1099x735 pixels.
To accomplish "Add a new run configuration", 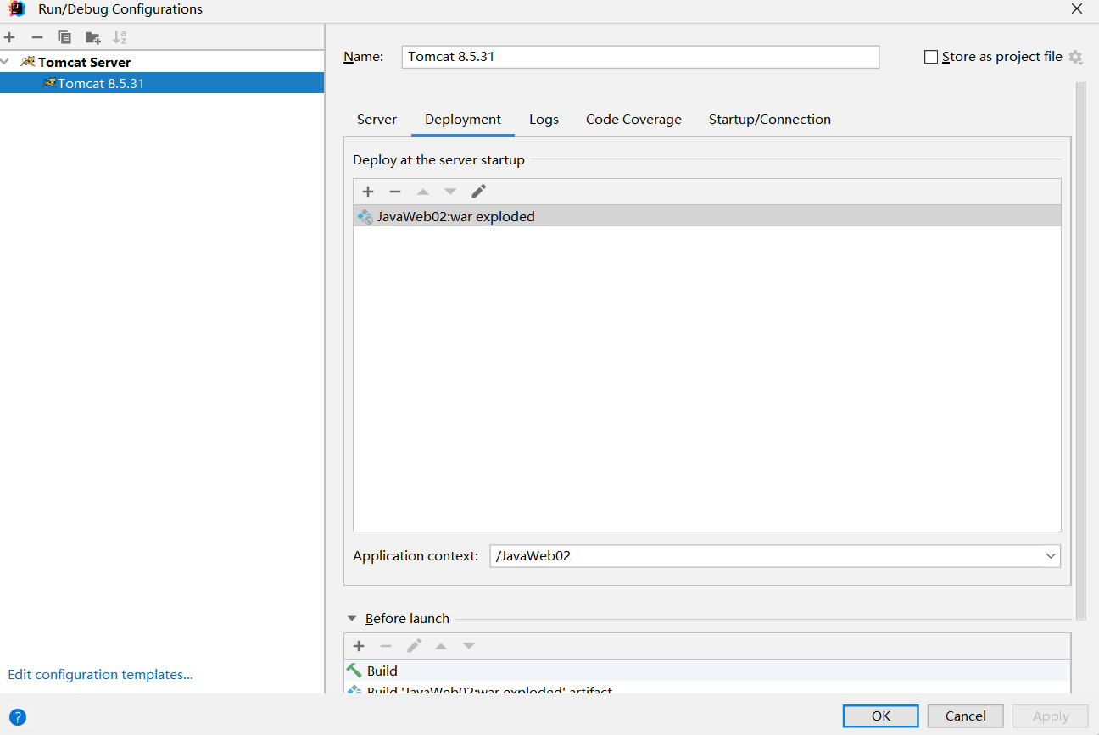I will [x=9, y=37].
